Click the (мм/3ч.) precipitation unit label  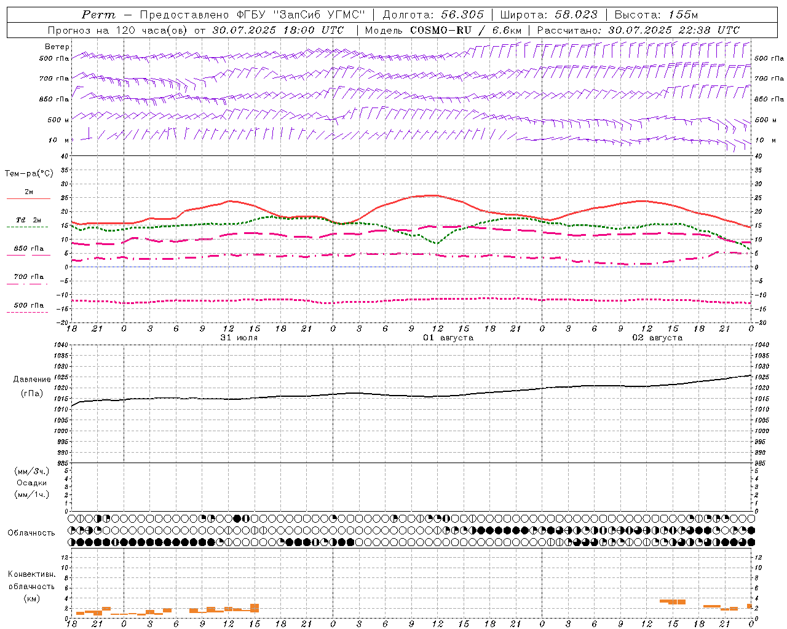tap(32, 471)
